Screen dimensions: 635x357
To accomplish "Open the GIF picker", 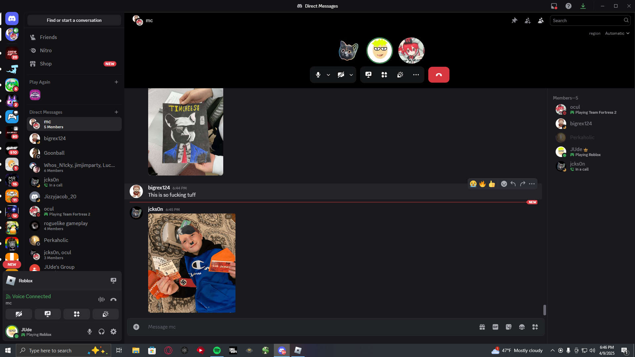I will tap(495, 327).
